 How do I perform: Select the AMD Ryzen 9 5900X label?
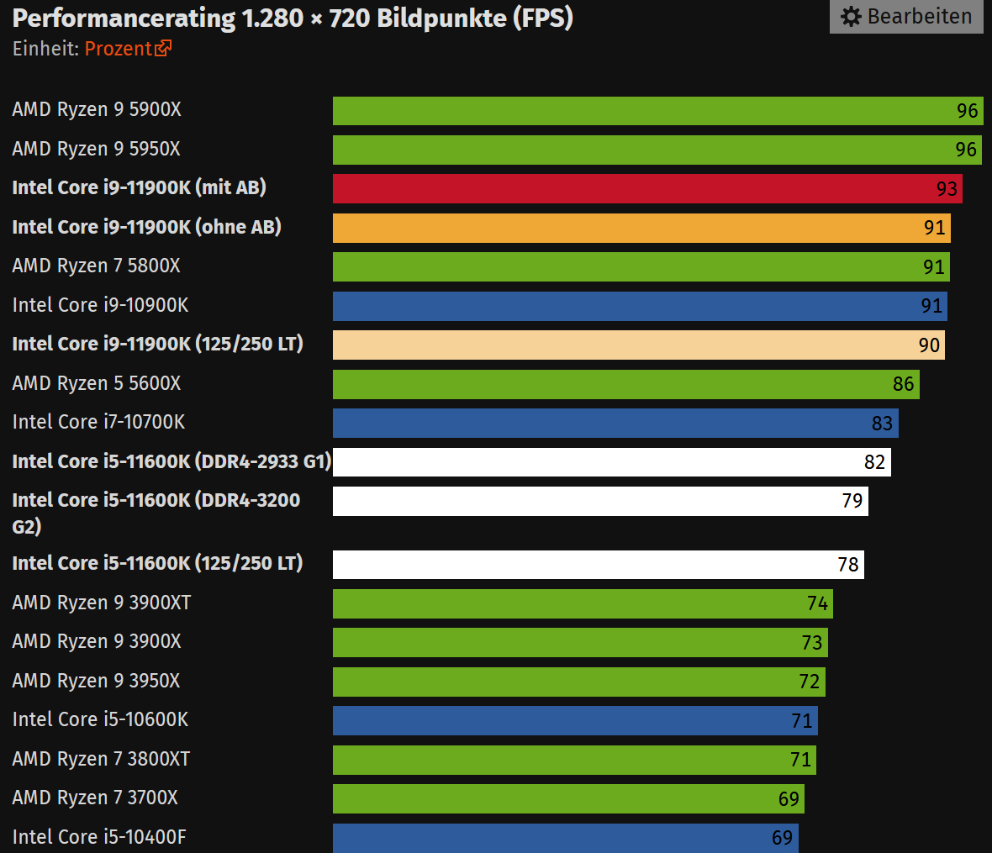coord(97,110)
